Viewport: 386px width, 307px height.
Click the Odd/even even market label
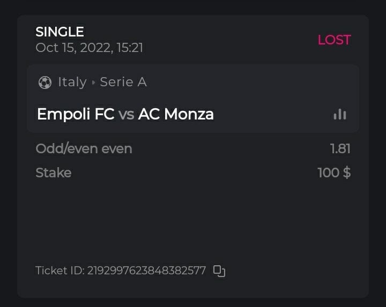84,148
